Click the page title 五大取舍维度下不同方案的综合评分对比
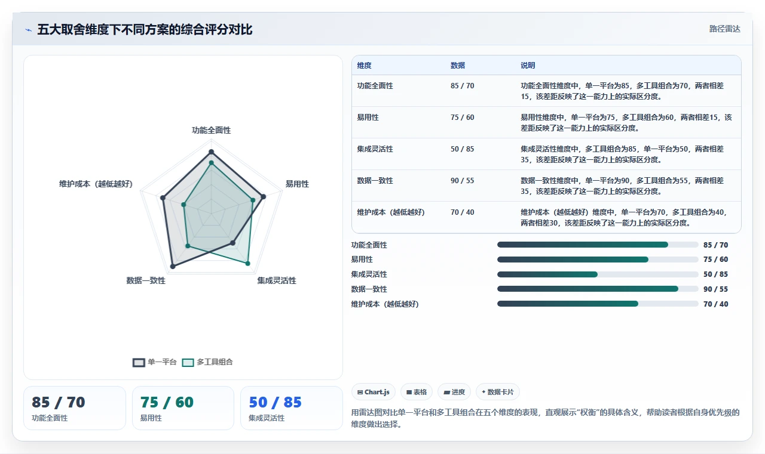 pyautogui.click(x=145, y=30)
